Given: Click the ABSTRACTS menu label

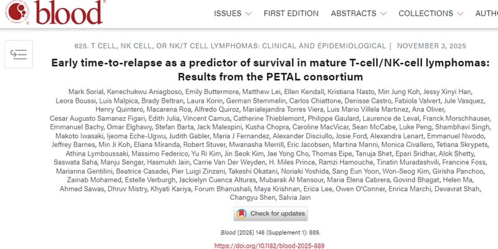Looking at the screenshot, I should click(353, 14).
